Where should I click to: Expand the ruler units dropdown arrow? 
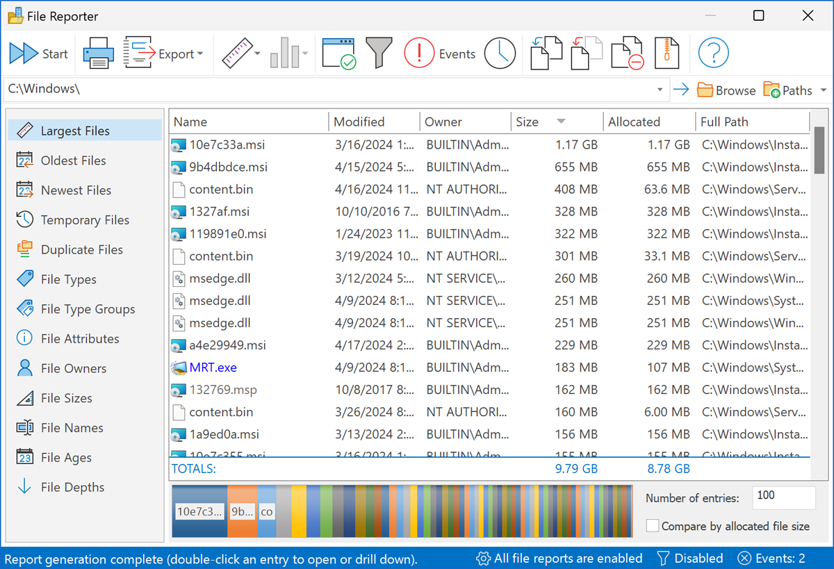257,54
